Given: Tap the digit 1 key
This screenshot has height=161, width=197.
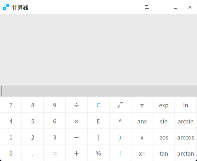Looking at the screenshot, I should coord(11,137).
